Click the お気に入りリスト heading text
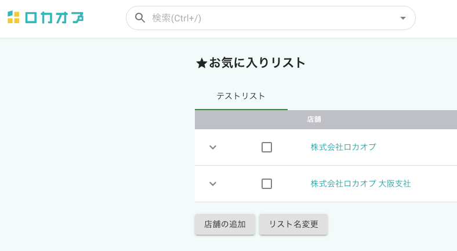Viewport: 457px width, 251px height. (x=257, y=63)
